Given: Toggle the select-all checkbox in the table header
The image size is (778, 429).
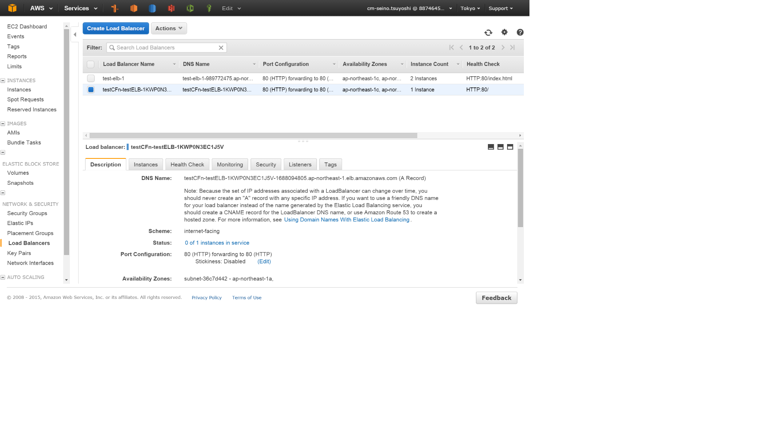Looking at the screenshot, I should point(91,64).
